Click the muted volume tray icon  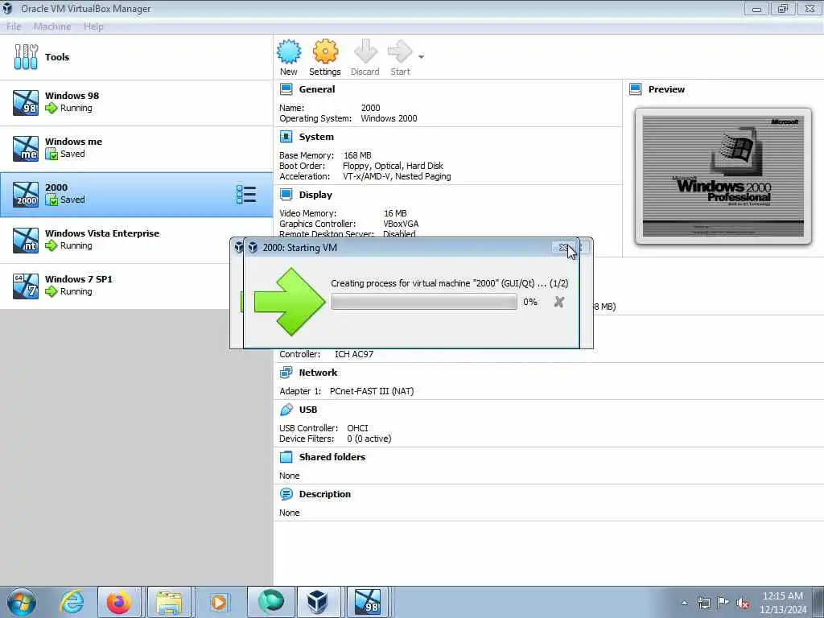click(743, 604)
